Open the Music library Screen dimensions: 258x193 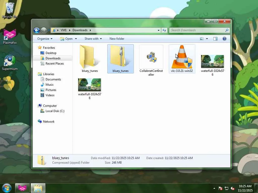[47, 84]
